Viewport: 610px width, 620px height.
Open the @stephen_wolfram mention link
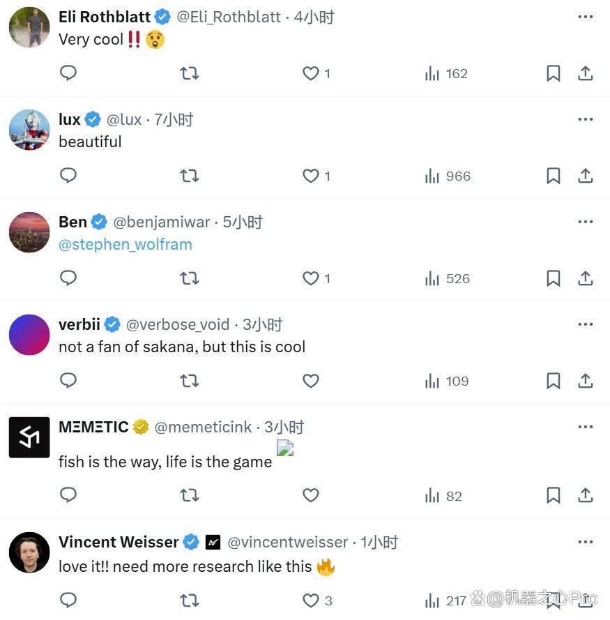pos(125,244)
